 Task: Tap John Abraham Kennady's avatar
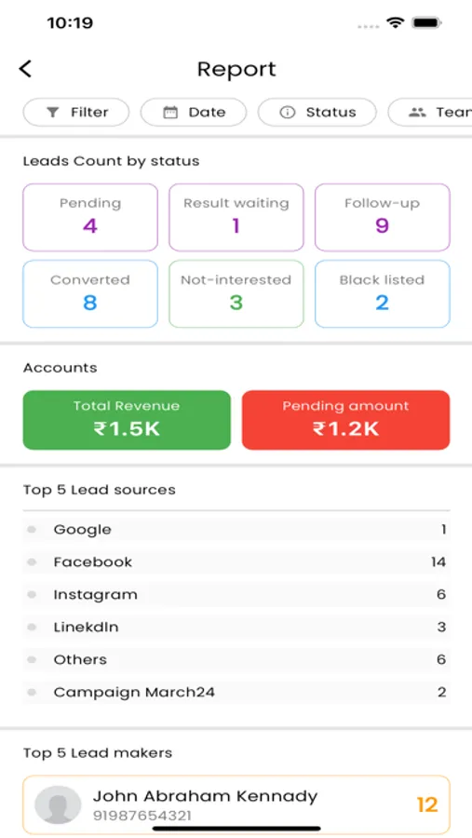coord(58,804)
